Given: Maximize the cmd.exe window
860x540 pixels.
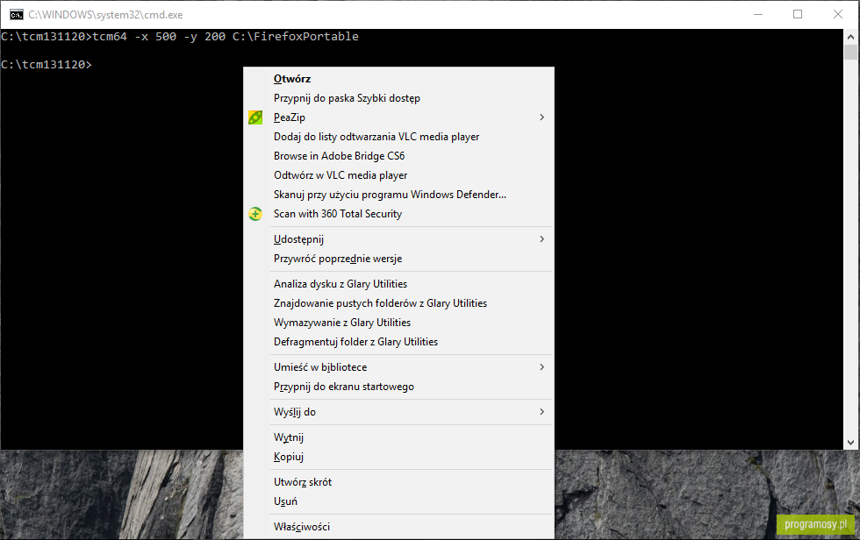Looking at the screenshot, I should [798, 14].
